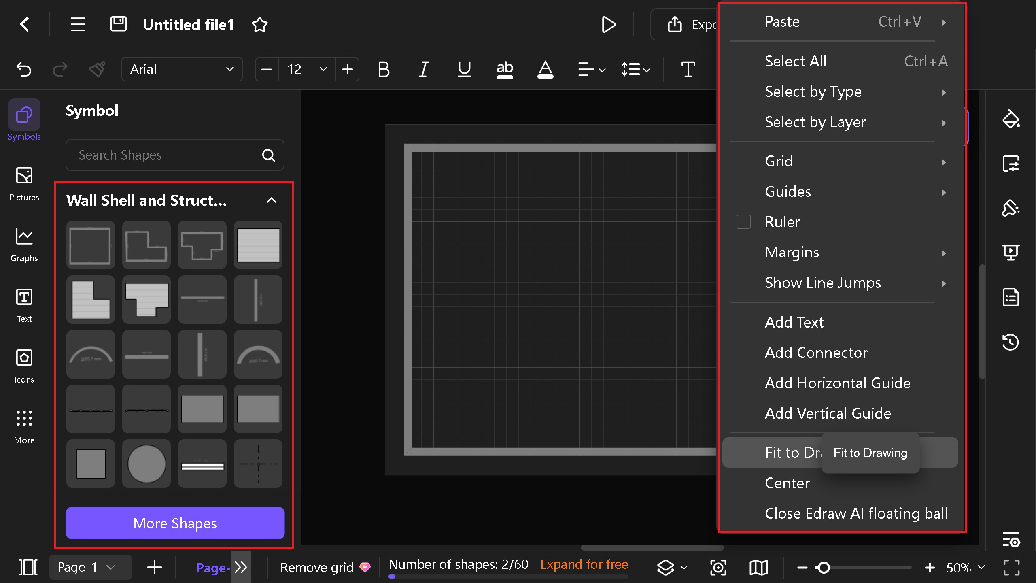
Task: Open the line spacing dropdown
Action: tap(635, 70)
